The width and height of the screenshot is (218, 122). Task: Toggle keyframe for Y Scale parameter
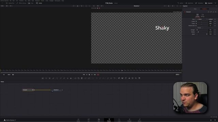(215, 23)
